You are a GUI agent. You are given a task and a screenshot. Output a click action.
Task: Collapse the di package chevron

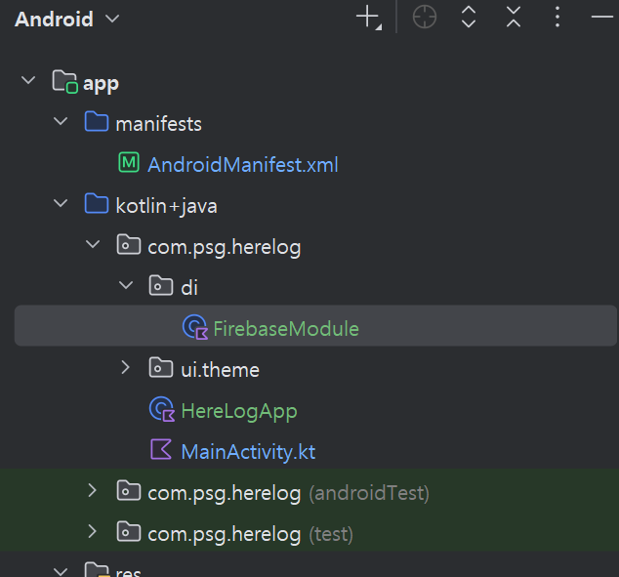click(x=126, y=285)
